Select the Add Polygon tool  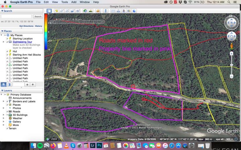click(62, 11)
